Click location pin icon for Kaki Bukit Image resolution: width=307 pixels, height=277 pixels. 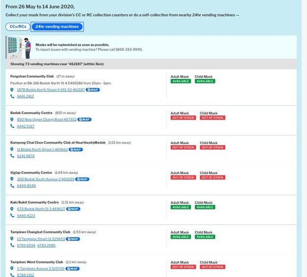coord(12,209)
